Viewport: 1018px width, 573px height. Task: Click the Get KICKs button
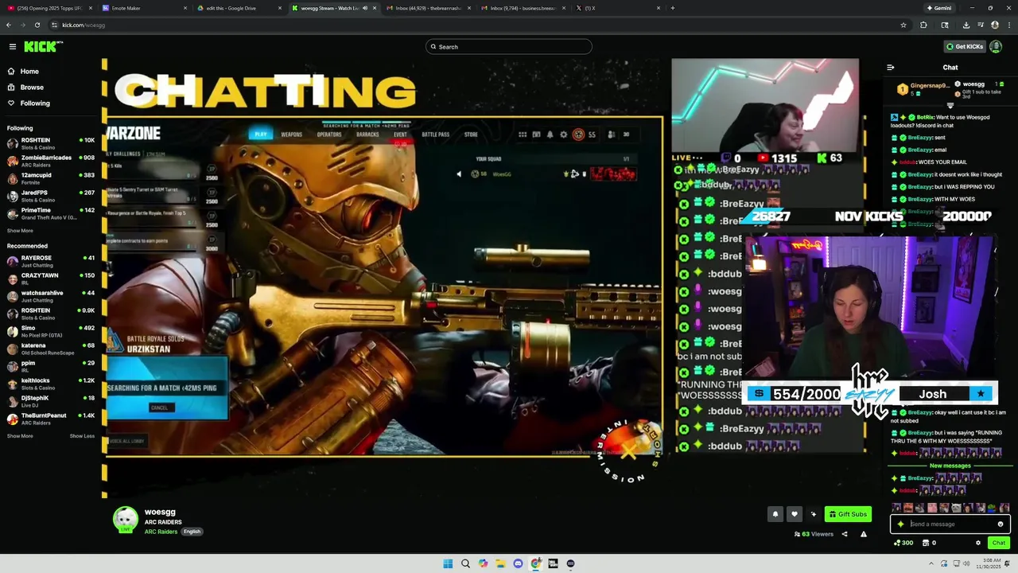point(964,47)
